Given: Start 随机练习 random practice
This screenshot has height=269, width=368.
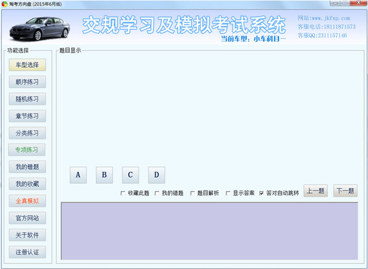Looking at the screenshot, I should point(27,99).
